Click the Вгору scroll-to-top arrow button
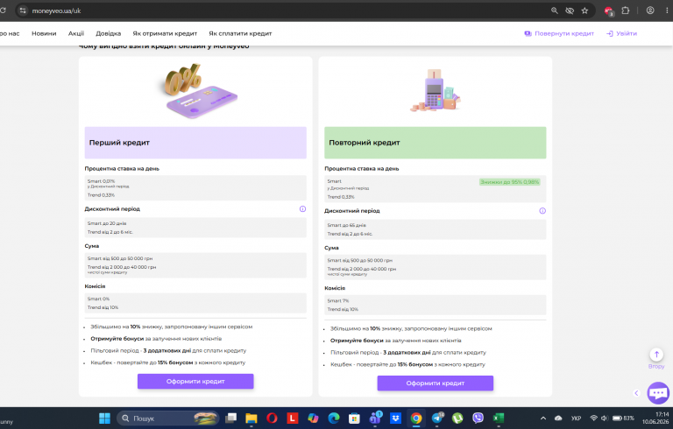The width and height of the screenshot is (673, 429). coord(656,355)
